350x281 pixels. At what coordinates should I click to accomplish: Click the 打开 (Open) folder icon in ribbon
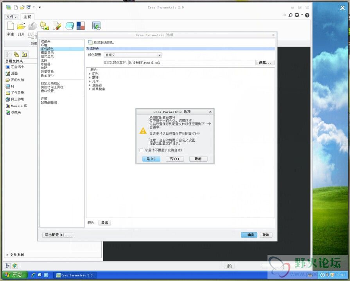coord(21,26)
